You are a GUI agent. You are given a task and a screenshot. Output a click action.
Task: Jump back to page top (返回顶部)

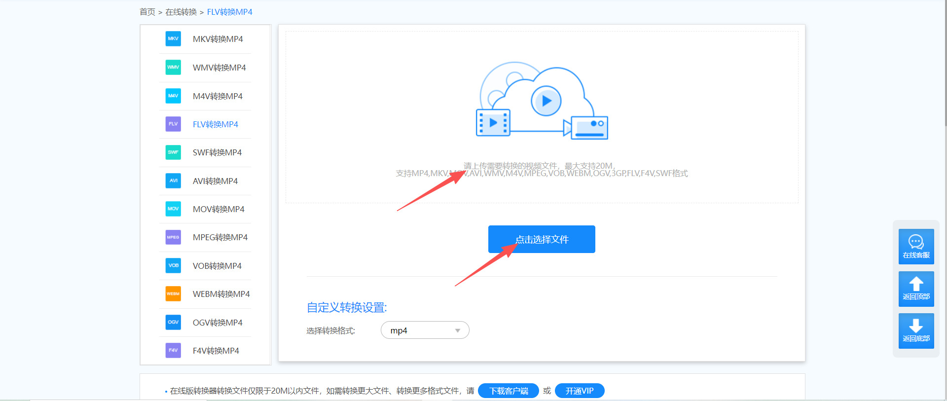[x=916, y=289]
